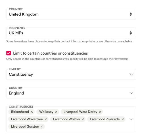Remove Liverpool Walton tag
Image resolution: width=142 pixels, height=139 pixels.
[83, 119]
